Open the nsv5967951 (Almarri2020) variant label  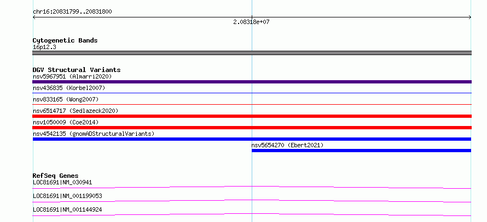pyautogui.click(x=72, y=76)
